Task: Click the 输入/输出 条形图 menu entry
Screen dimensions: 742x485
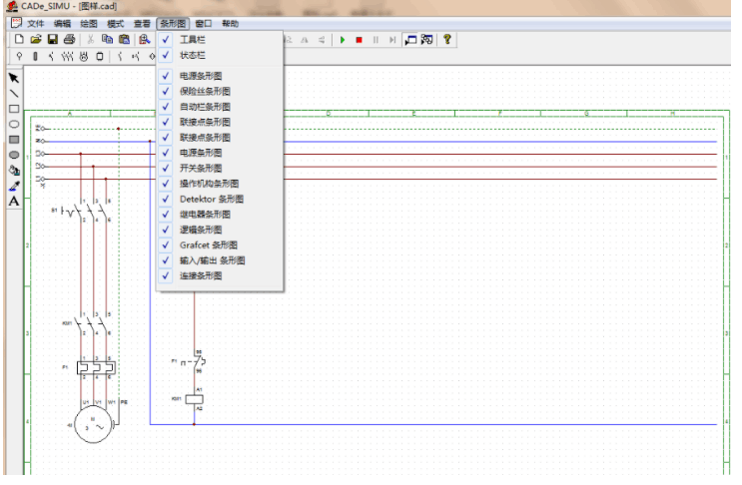Action: [x=212, y=259]
